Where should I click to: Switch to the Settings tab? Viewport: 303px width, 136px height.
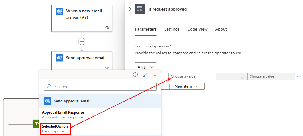pyautogui.click(x=172, y=29)
